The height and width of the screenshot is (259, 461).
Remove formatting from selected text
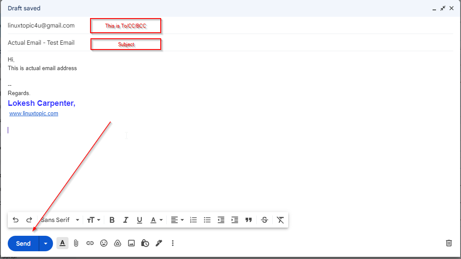[280, 220]
